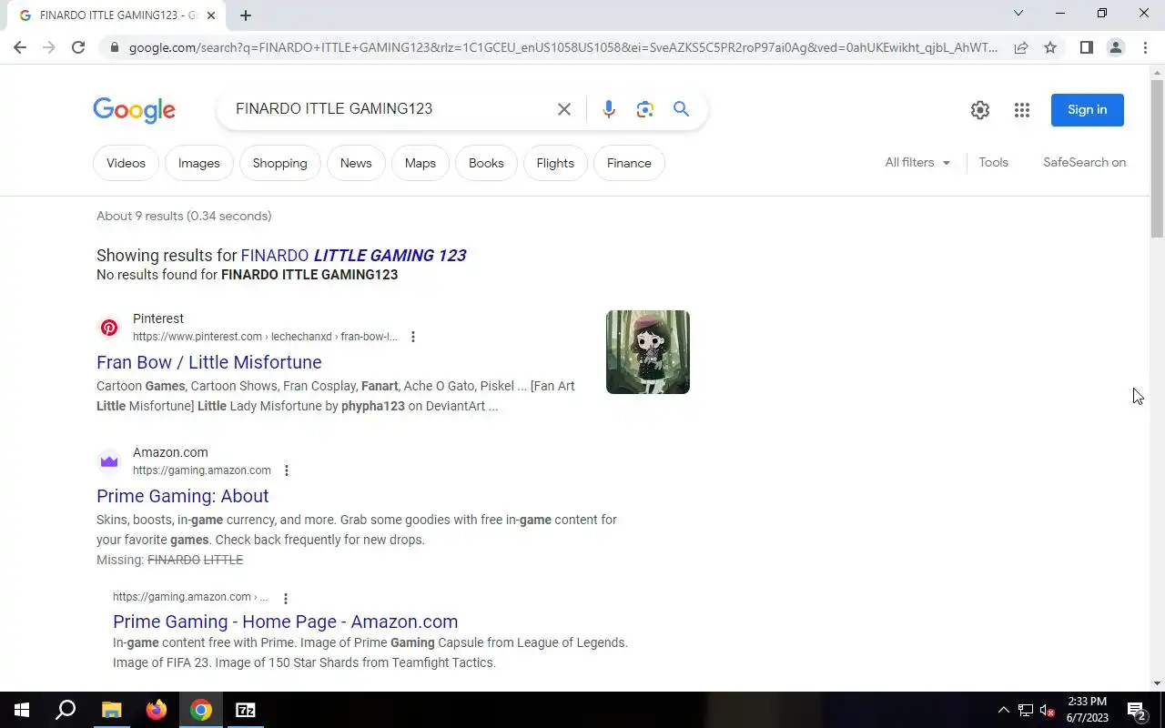Reload the current page
1165x728 pixels.
coord(78,47)
